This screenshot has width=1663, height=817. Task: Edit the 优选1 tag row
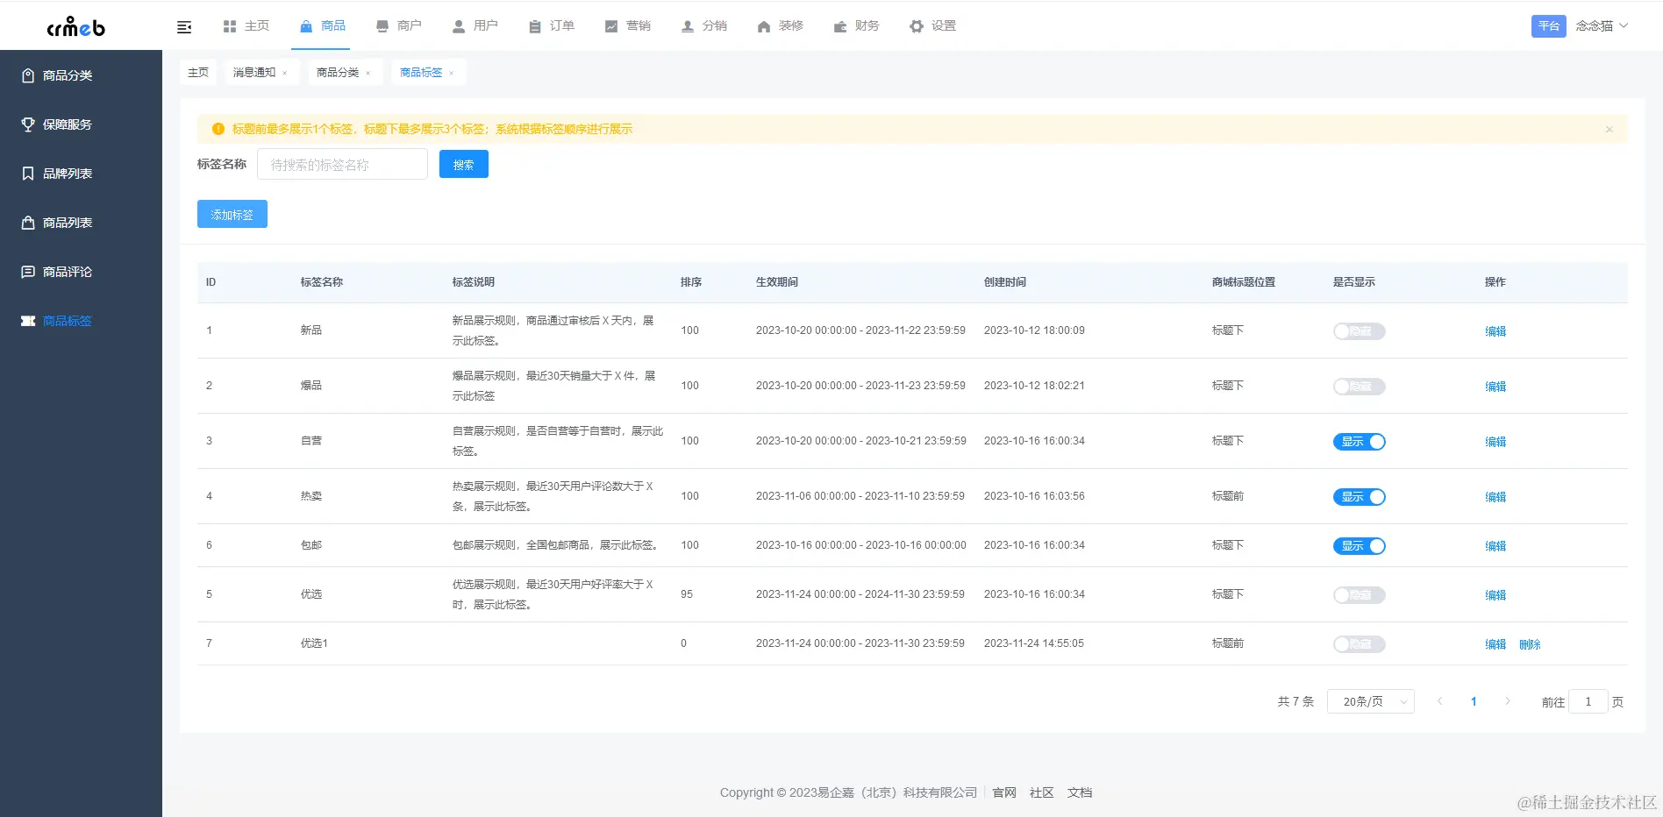coord(1495,644)
